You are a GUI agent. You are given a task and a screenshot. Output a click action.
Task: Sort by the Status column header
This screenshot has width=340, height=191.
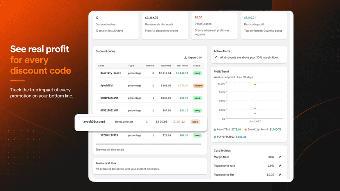pos(197,66)
